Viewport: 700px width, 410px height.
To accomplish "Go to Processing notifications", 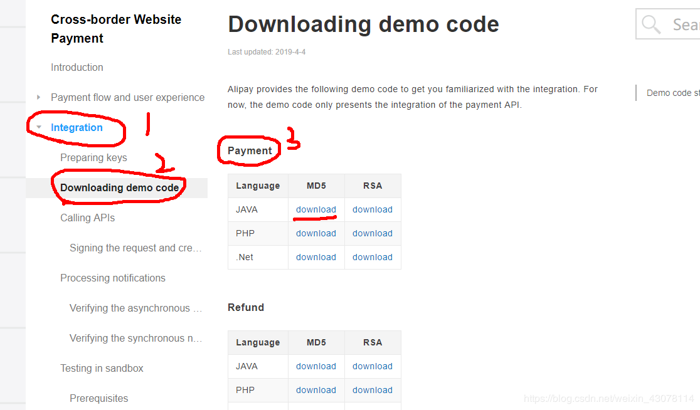I will [113, 278].
